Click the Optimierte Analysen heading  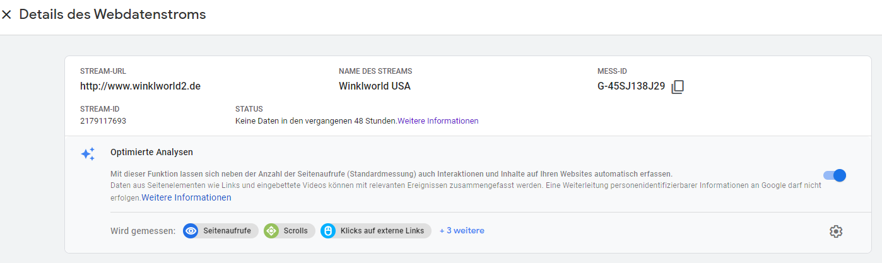pos(151,152)
